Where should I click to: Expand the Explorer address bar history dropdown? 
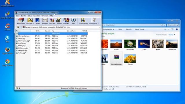(x=161, y=25)
